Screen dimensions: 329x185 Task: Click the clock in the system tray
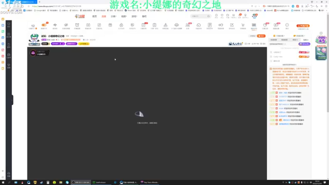coord(317,183)
